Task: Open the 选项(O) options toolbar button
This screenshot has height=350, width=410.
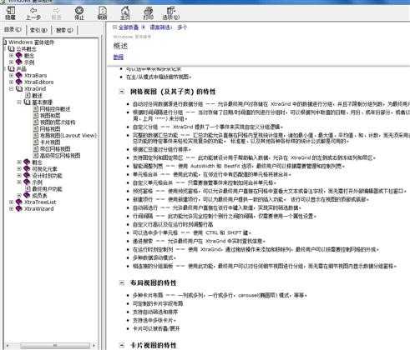Action: (x=170, y=13)
